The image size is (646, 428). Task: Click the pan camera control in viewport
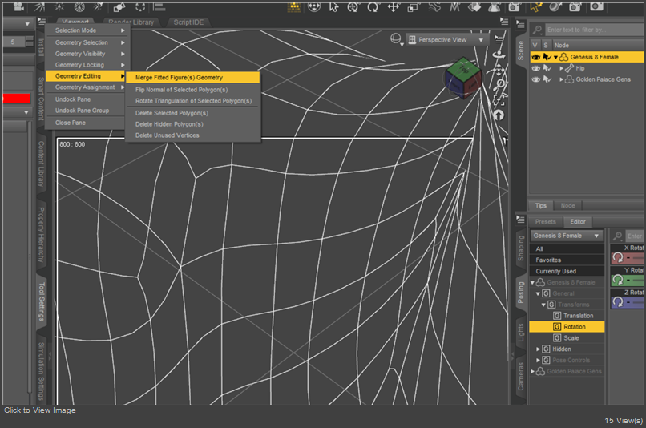[499, 70]
